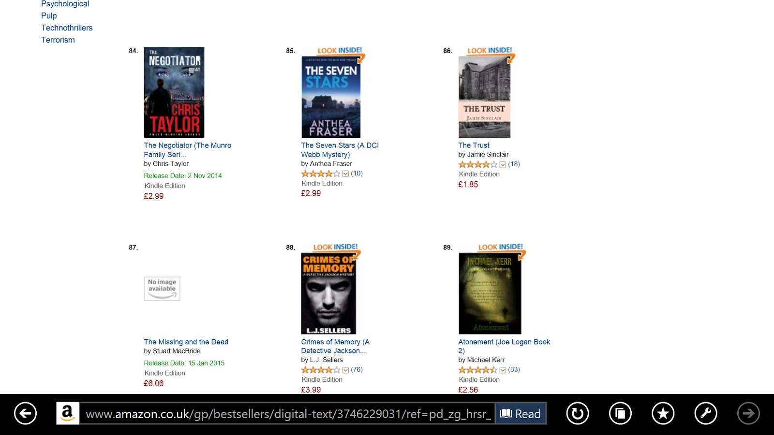Open Crimes of Memory book cover thumbnail
The image size is (774, 435).
tap(329, 293)
